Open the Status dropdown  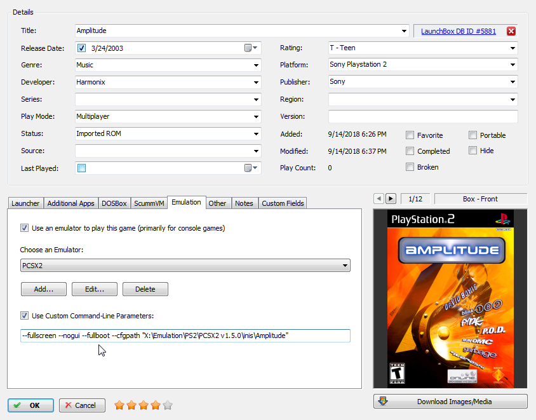point(256,133)
